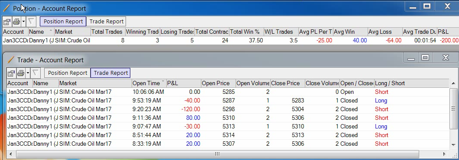Select the trade opened at 8:51:44 AM
This screenshot has height=160, width=459.
(228, 135)
